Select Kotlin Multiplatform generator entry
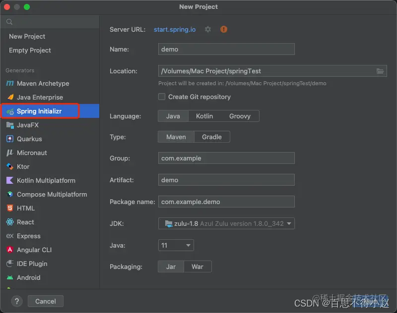Screen dimensions: 397x313 pyautogui.click(x=50, y=180)
